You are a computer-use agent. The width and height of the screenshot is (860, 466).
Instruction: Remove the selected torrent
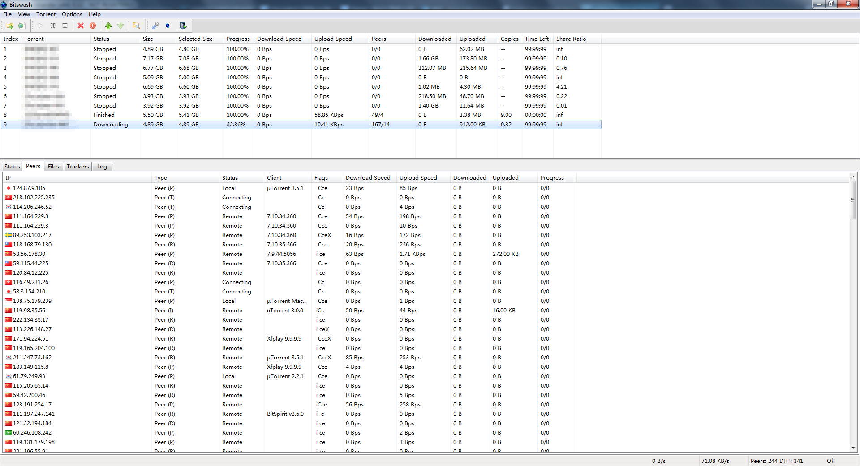point(81,26)
